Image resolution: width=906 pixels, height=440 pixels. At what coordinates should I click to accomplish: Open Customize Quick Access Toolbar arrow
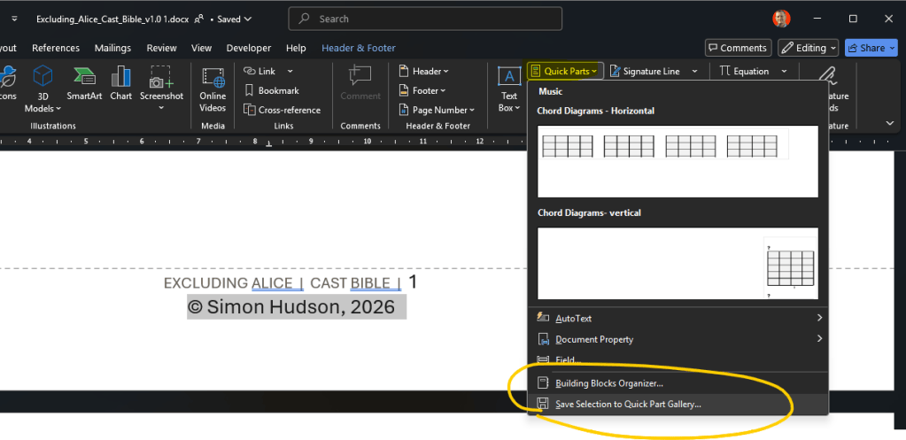[x=14, y=19]
